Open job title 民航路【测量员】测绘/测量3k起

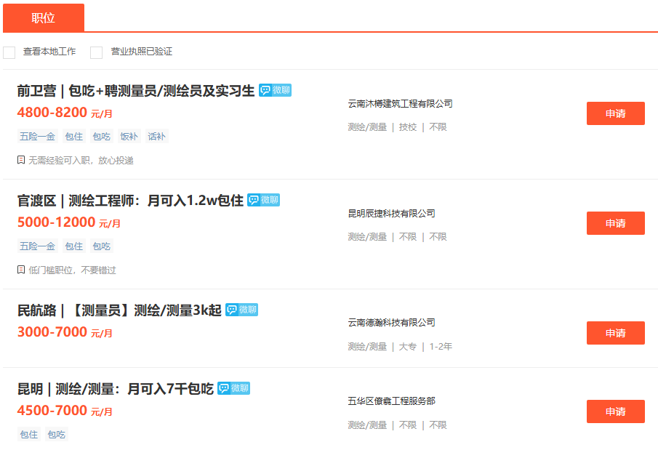tap(119, 310)
